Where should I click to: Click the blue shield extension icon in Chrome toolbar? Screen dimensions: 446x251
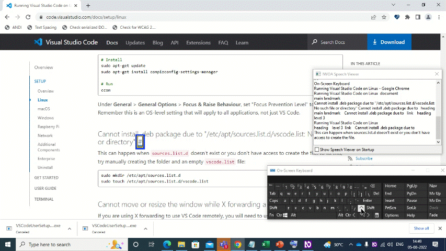coord(397,17)
